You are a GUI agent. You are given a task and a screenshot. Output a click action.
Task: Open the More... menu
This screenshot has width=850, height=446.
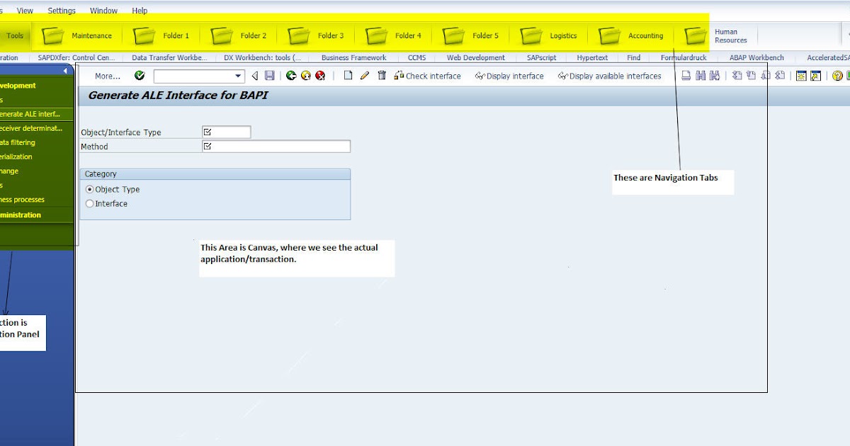tap(107, 76)
